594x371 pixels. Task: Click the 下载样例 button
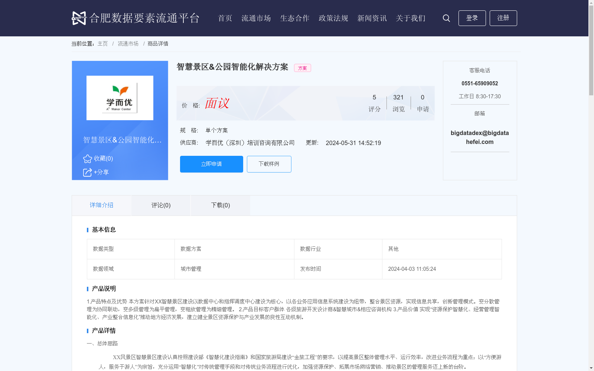[x=269, y=164]
